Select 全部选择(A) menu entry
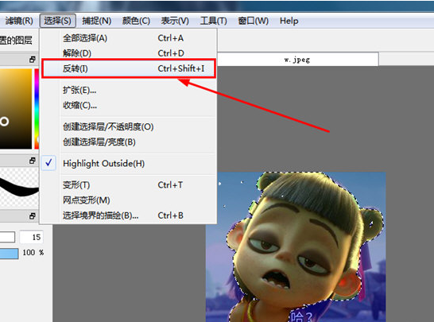 point(129,38)
